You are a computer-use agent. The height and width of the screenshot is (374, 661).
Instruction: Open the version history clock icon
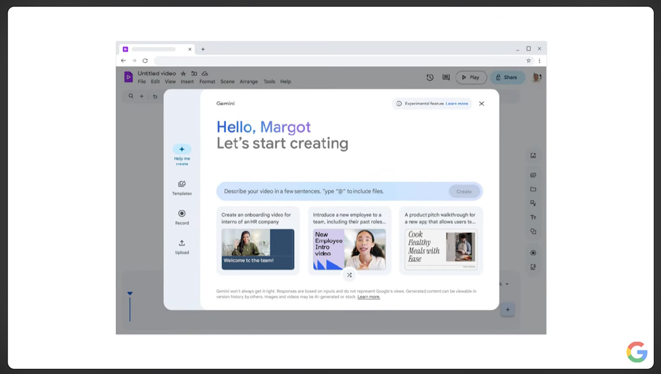430,78
